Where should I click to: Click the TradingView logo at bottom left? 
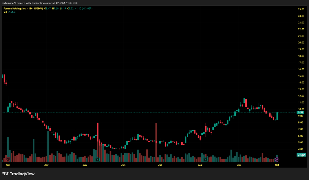point(19,174)
